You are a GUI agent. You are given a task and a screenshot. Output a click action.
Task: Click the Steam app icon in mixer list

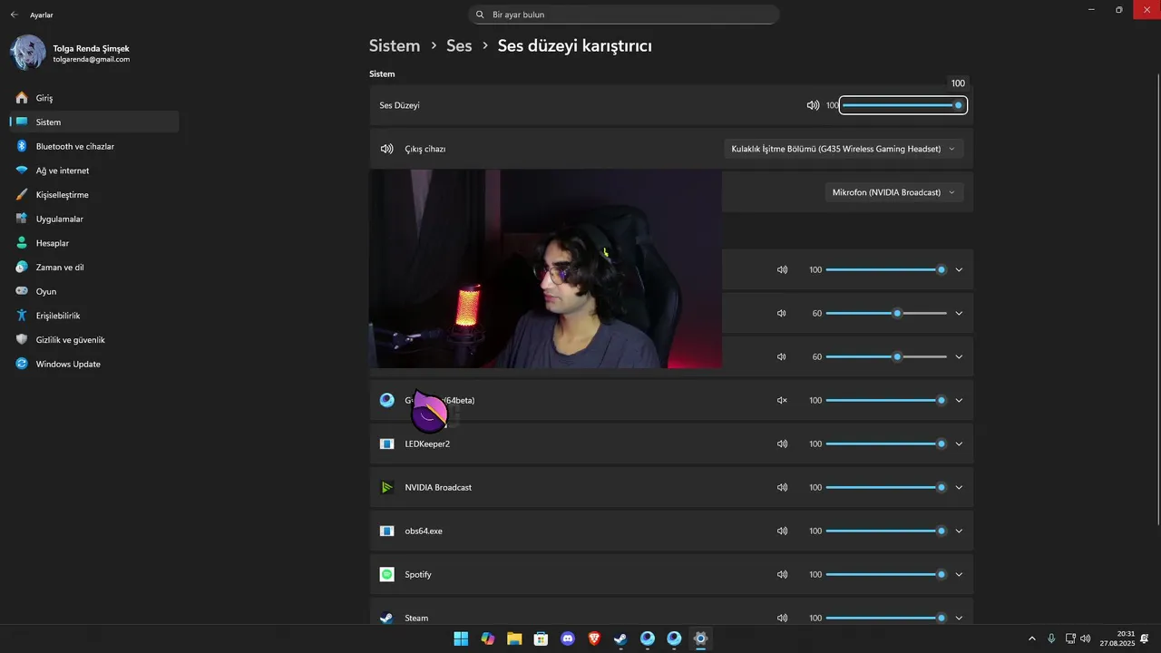(387, 618)
